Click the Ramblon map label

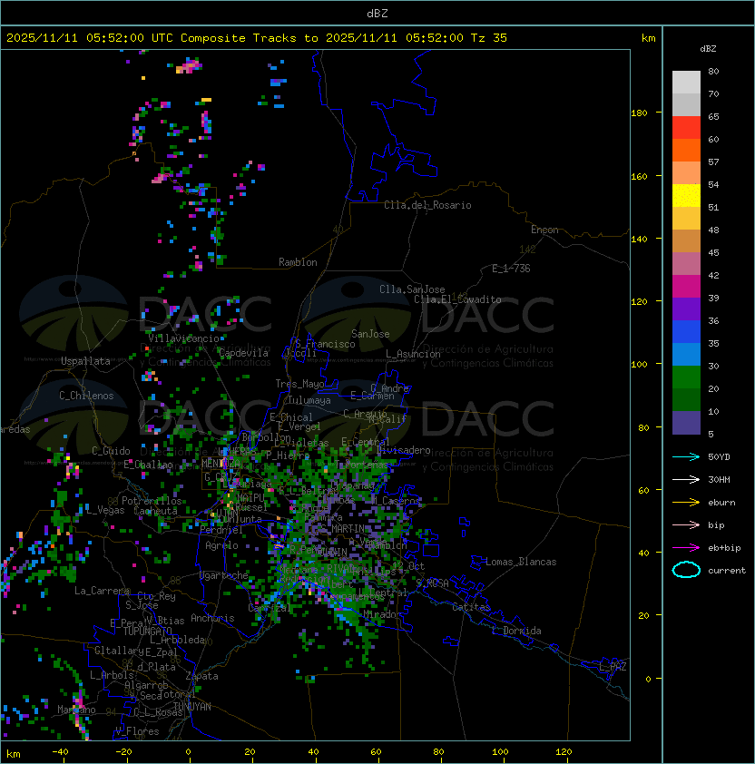(x=298, y=262)
